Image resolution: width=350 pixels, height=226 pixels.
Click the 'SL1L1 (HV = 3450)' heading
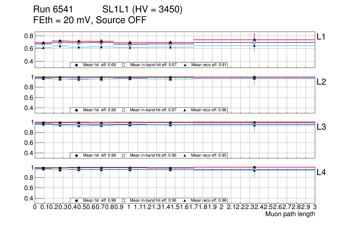[142, 10]
